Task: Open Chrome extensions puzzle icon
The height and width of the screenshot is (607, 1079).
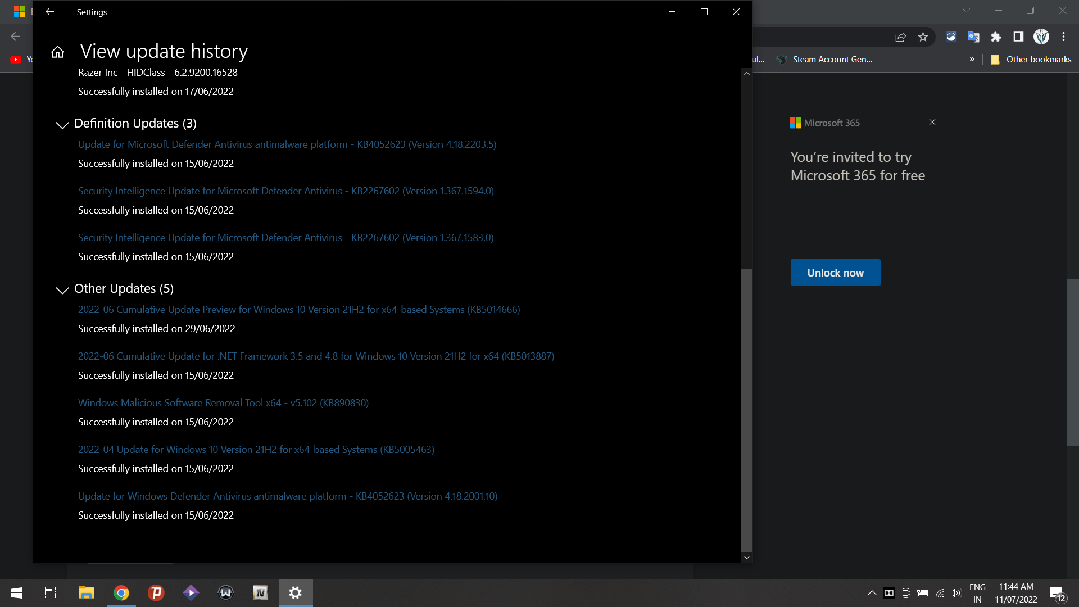Action: tap(996, 37)
